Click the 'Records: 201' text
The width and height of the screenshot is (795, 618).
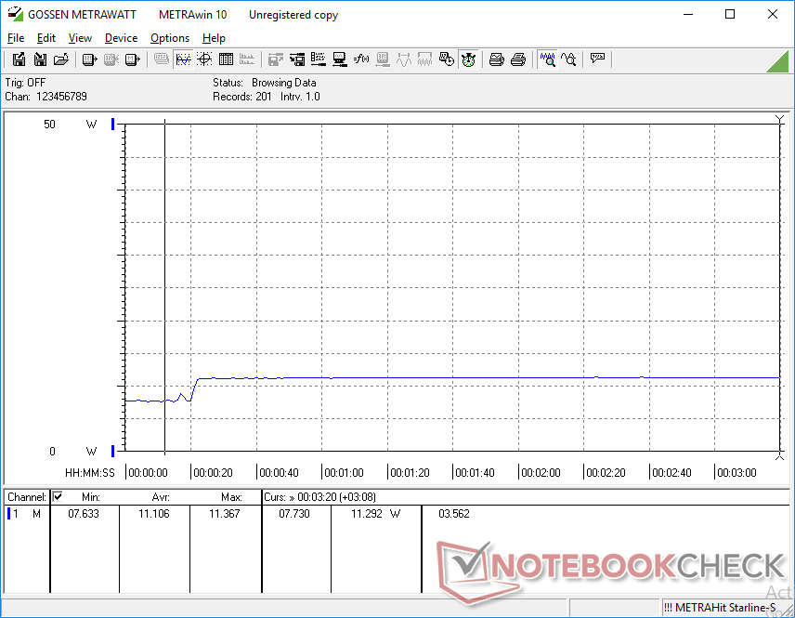(x=242, y=97)
